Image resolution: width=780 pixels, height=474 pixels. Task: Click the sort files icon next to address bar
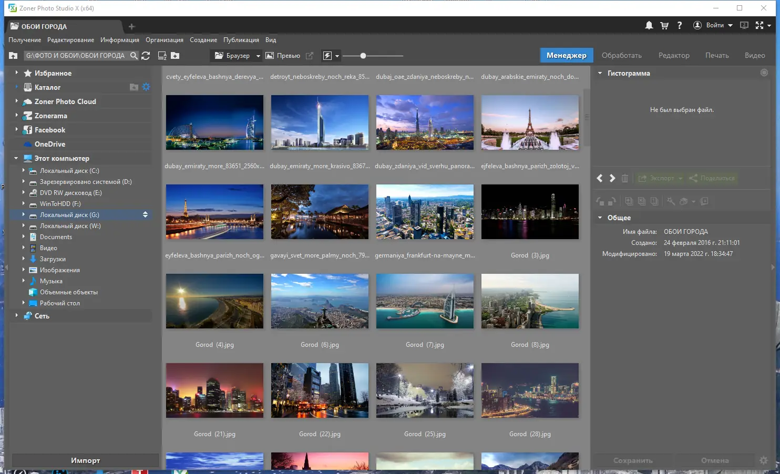161,55
